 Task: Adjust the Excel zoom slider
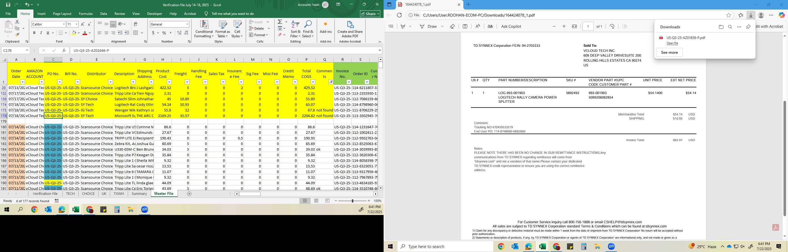click(352, 201)
